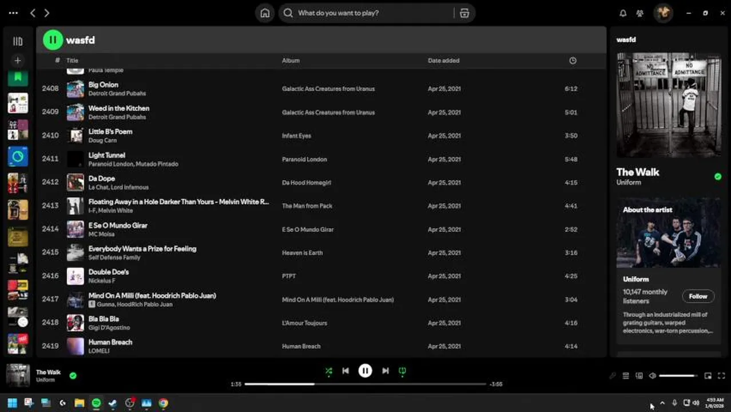
Task: Open album PTPT
Action: point(288,276)
